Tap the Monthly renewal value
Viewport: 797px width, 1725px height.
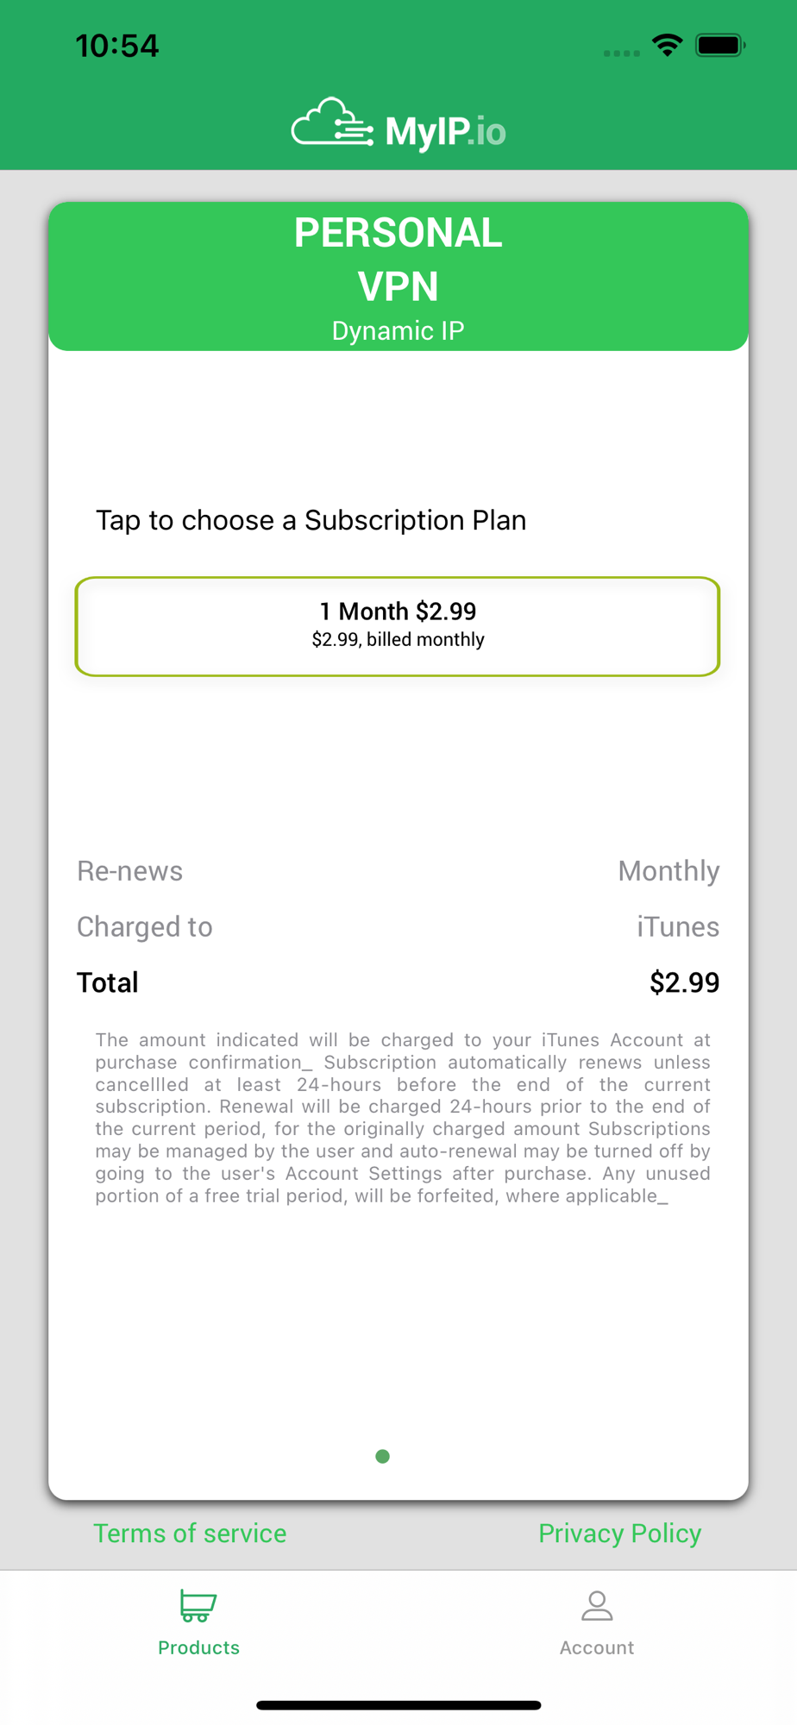[x=668, y=871]
